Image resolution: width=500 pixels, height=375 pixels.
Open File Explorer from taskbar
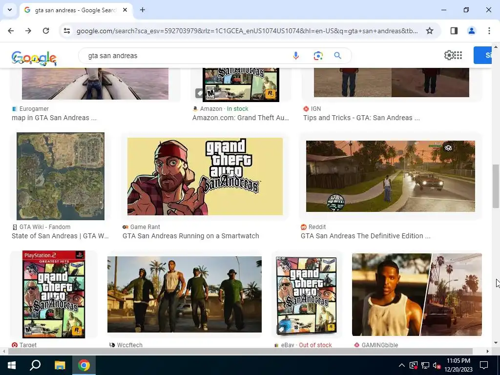click(60, 365)
